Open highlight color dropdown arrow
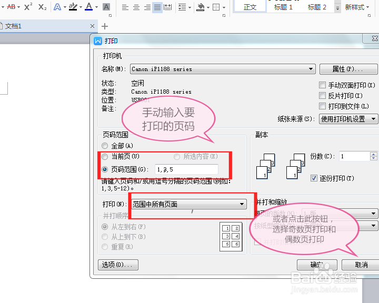 coord(81,7)
